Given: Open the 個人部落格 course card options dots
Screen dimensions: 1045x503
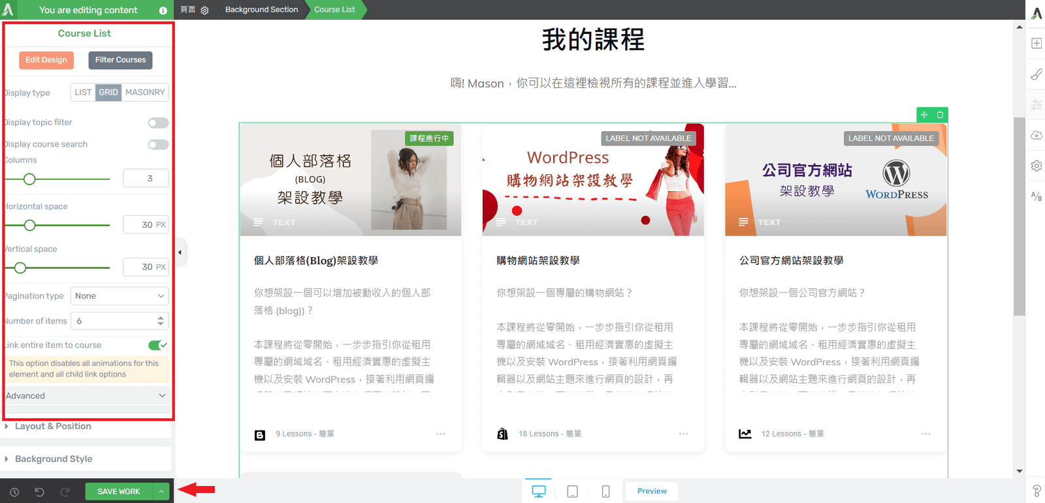Looking at the screenshot, I should 441,434.
